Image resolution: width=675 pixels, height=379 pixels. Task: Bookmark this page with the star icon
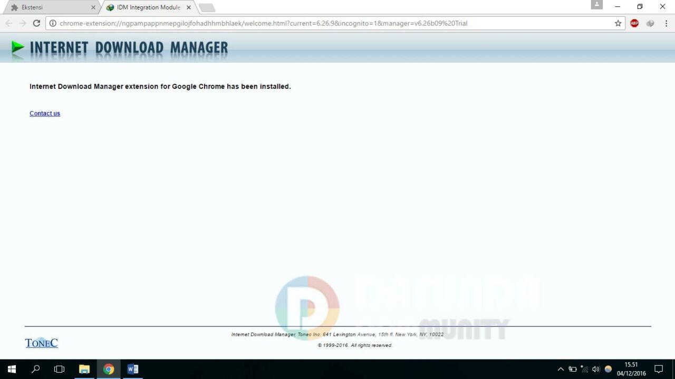[618, 23]
